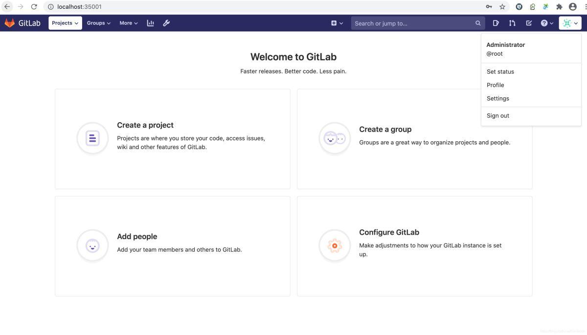Expand the Projects dropdown

pyautogui.click(x=65, y=23)
